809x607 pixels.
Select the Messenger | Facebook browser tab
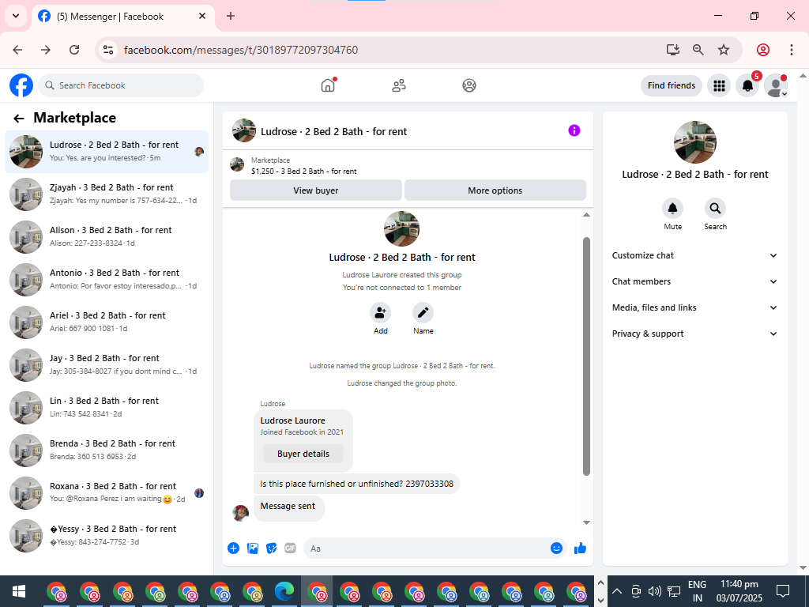(x=122, y=17)
